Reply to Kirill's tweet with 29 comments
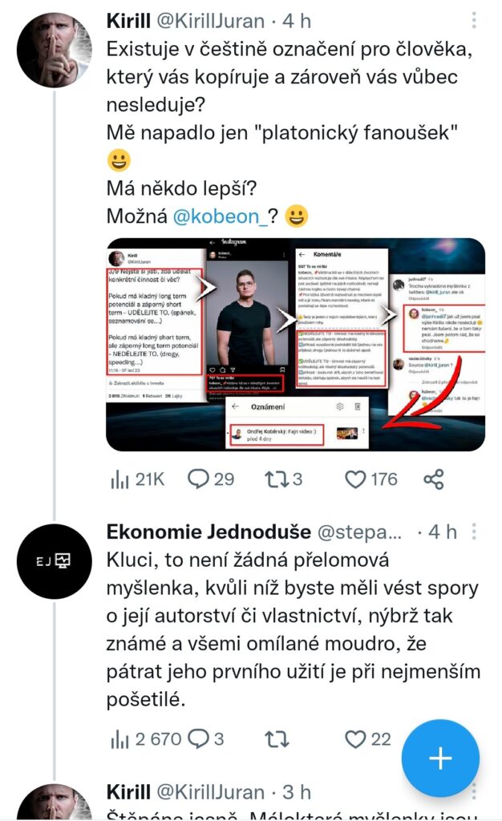Screen dimensions: 502x821 click(x=210, y=479)
